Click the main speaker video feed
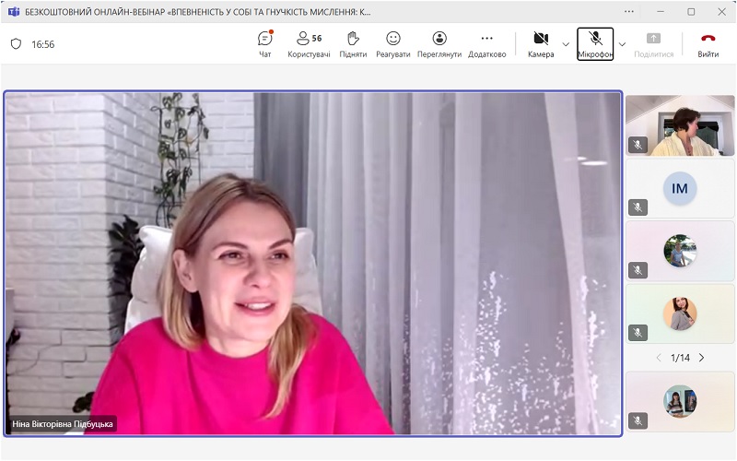The image size is (737, 461). (313, 263)
